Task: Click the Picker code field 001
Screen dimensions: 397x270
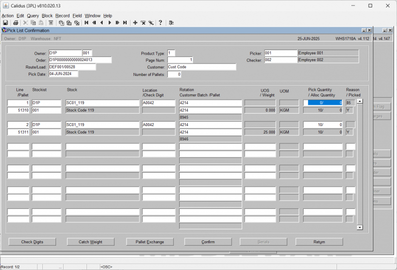Action: [281, 53]
